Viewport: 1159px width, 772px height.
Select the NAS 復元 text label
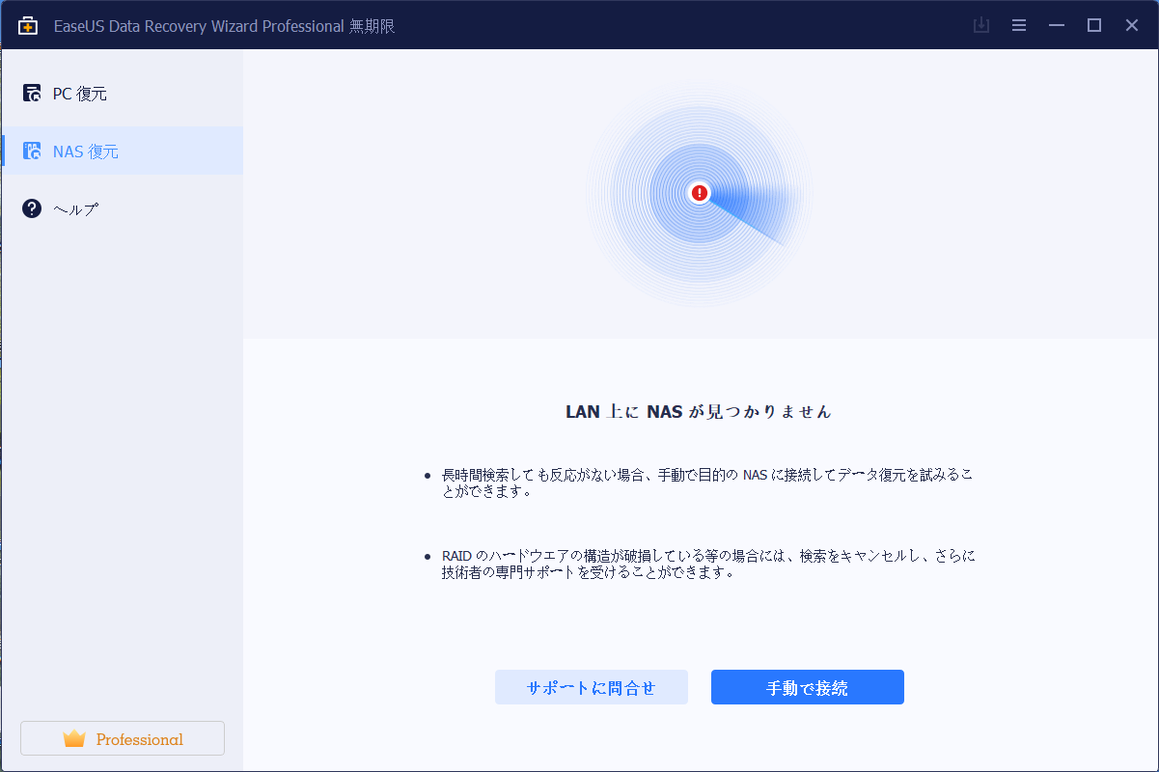(85, 152)
